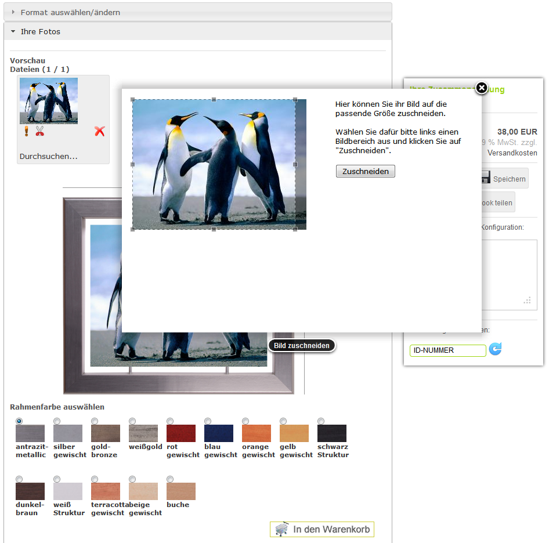Click the shopping cart icon
The image size is (549, 543).
[x=282, y=529]
